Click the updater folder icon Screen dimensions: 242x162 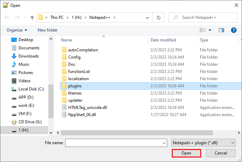[64, 100]
